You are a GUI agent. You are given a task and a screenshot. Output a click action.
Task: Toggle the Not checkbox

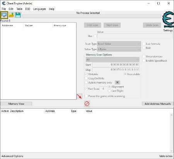144,48
